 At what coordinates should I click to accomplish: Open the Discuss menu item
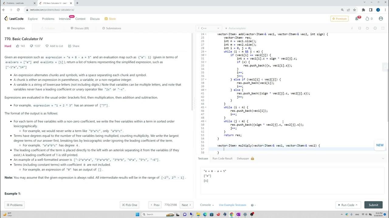tap(95, 19)
